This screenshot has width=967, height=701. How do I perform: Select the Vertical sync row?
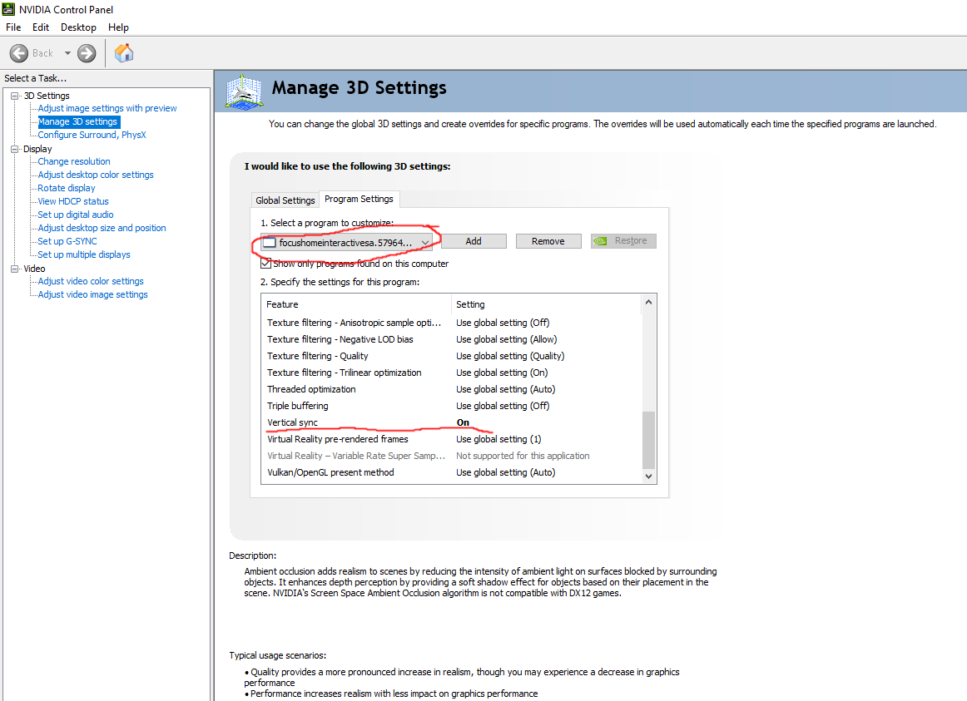[451, 422]
